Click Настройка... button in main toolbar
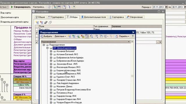Viewport: 186px width, 104px height. [x=39, y=7]
